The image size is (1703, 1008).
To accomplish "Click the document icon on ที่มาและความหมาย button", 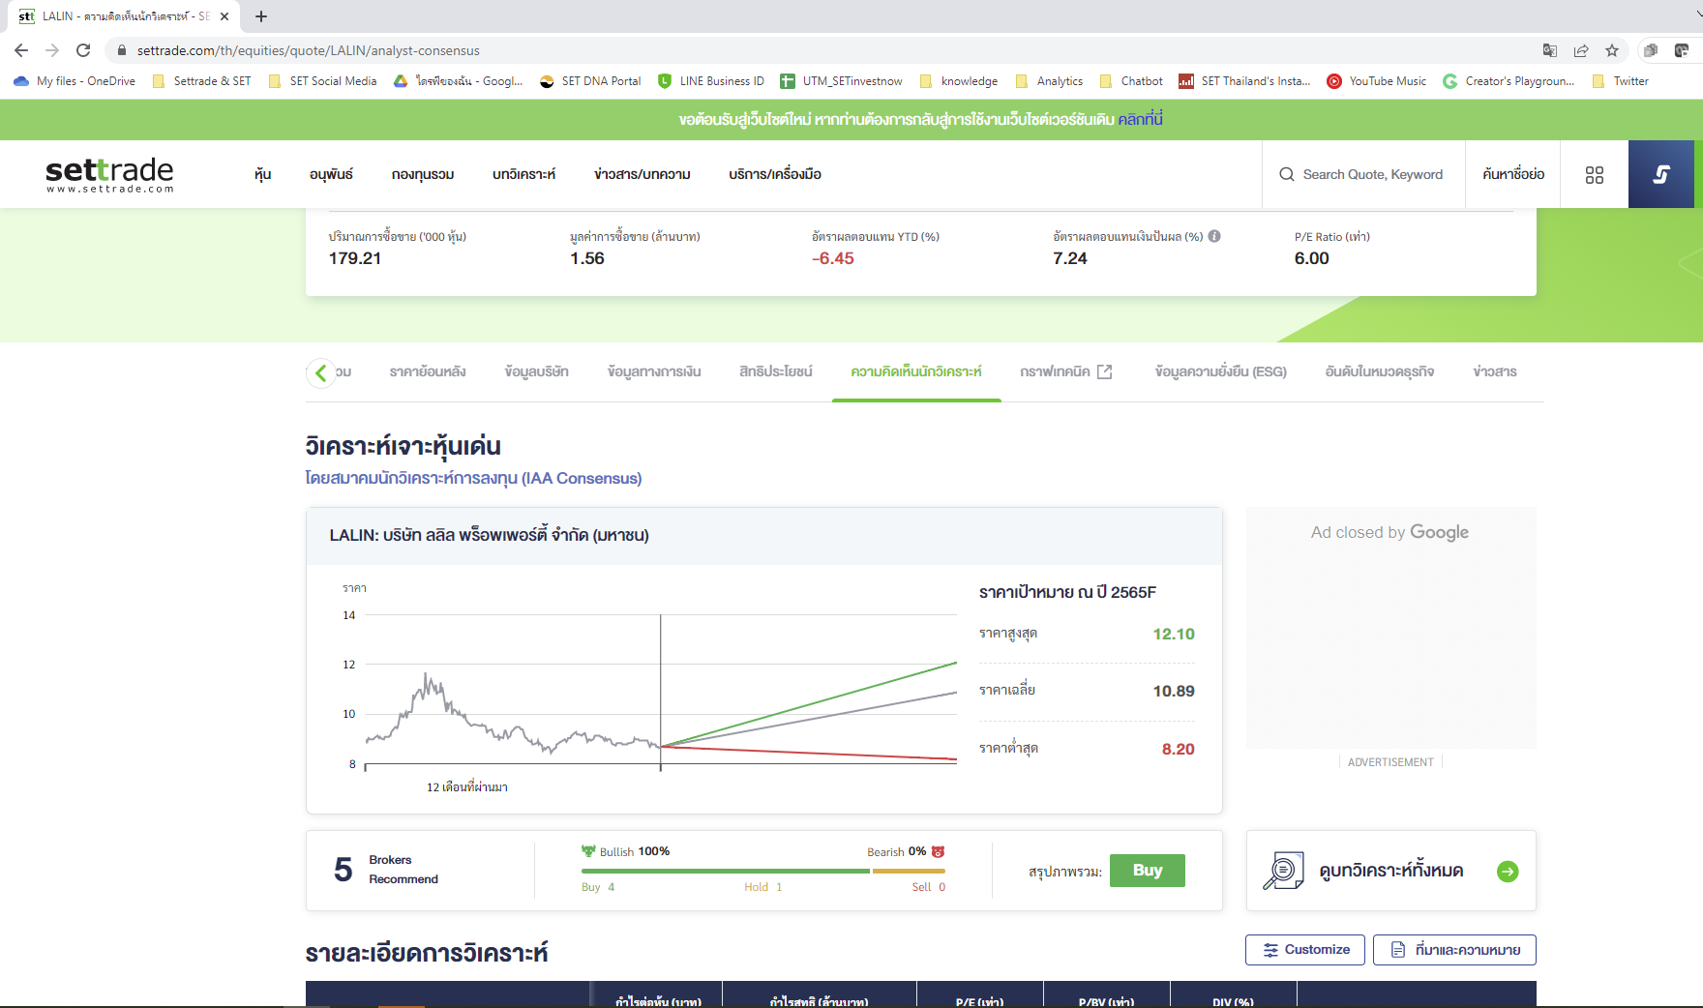I will [1397, 949].
